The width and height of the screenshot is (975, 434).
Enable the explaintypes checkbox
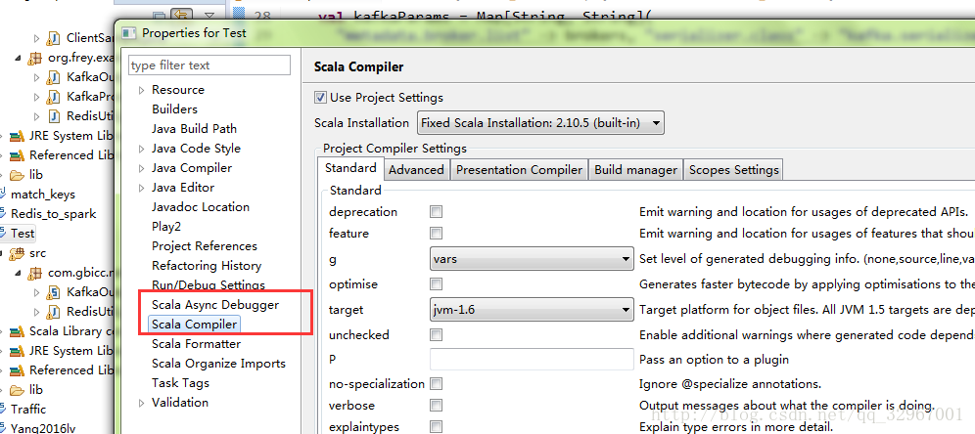click(x=436, y=427)
